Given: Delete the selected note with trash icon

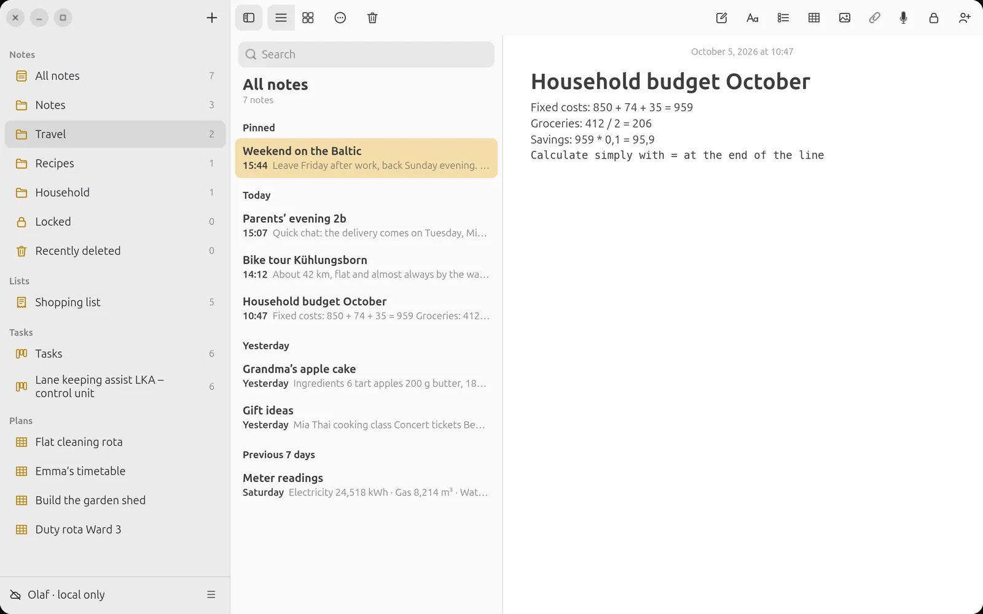Looking at the screenshot, I should pyautogui.click(x=372, y=18).
